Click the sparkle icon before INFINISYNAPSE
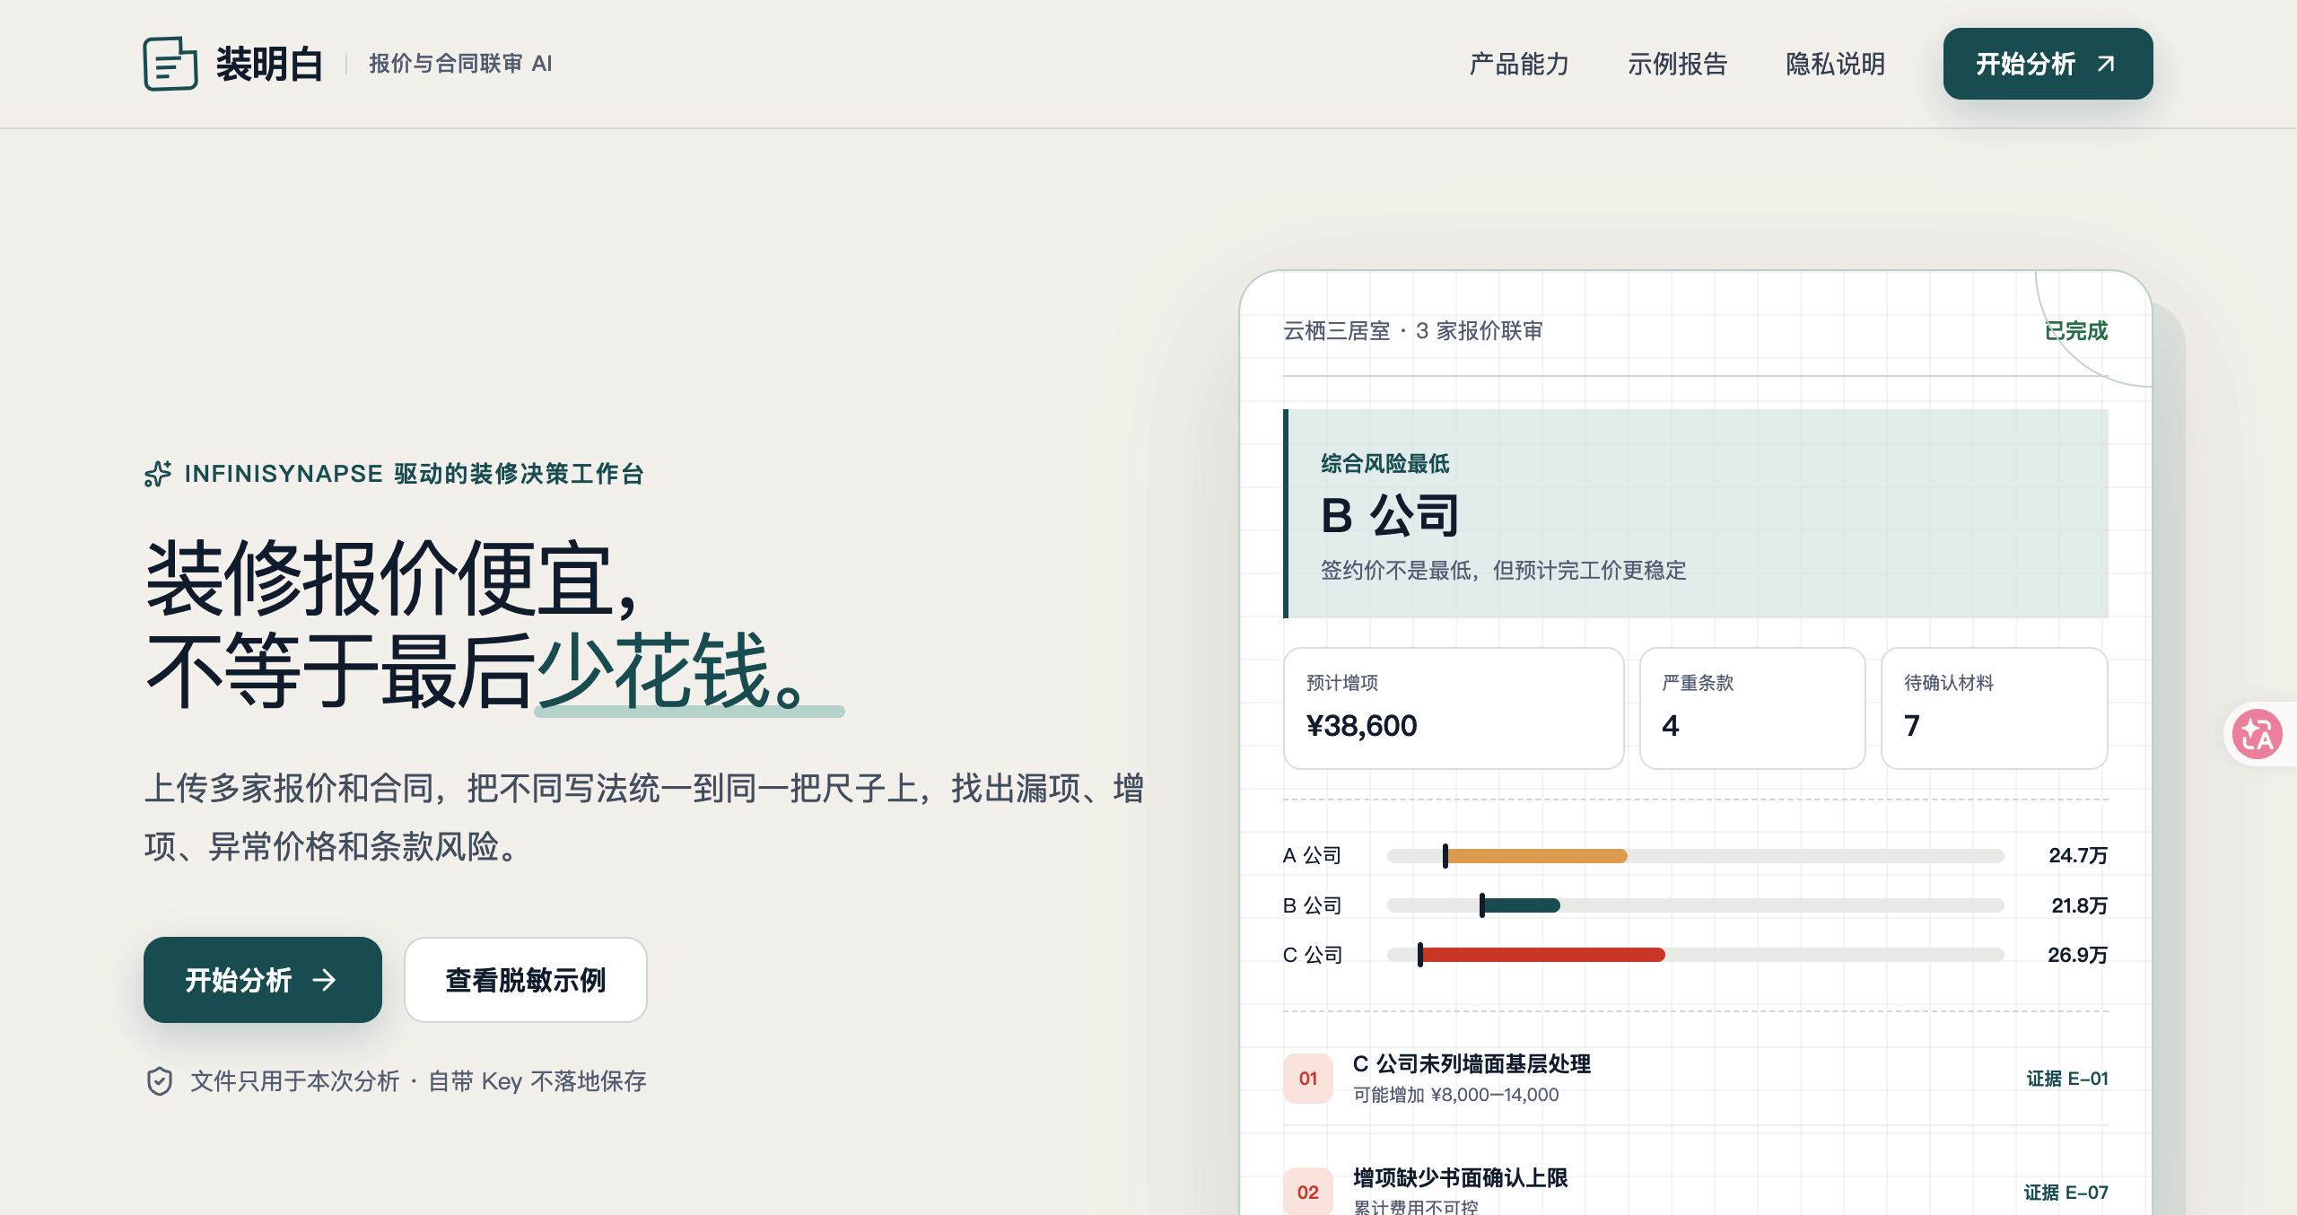 [158, 474]
